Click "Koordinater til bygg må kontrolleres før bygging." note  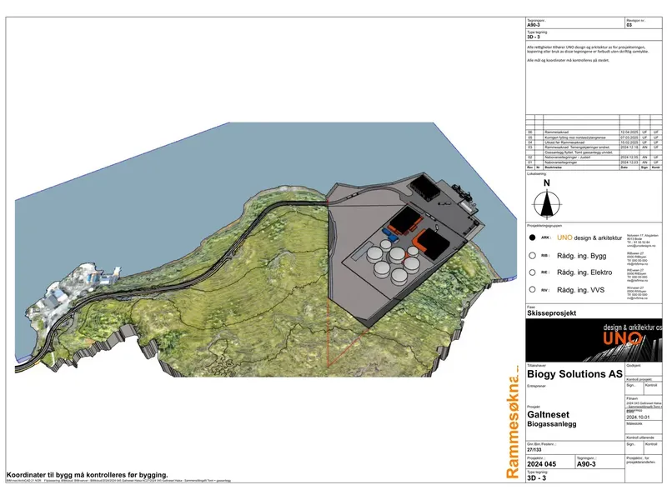(88, 475)
